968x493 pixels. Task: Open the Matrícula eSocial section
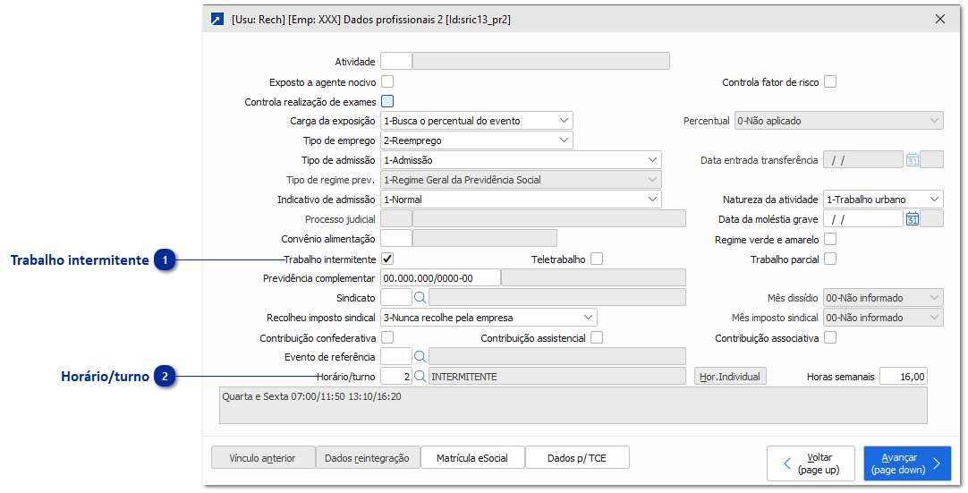point(472,458)
